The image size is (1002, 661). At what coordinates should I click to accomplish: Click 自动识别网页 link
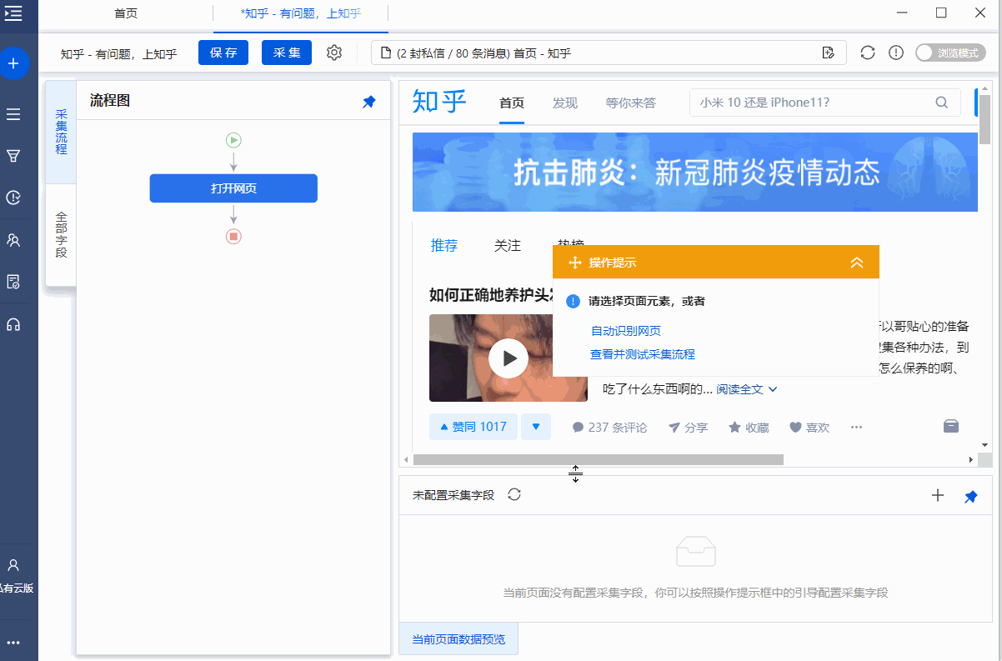point(626,331)
